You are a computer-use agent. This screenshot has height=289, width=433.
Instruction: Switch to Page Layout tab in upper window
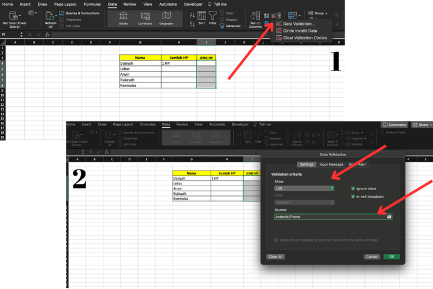coord(65,4)
